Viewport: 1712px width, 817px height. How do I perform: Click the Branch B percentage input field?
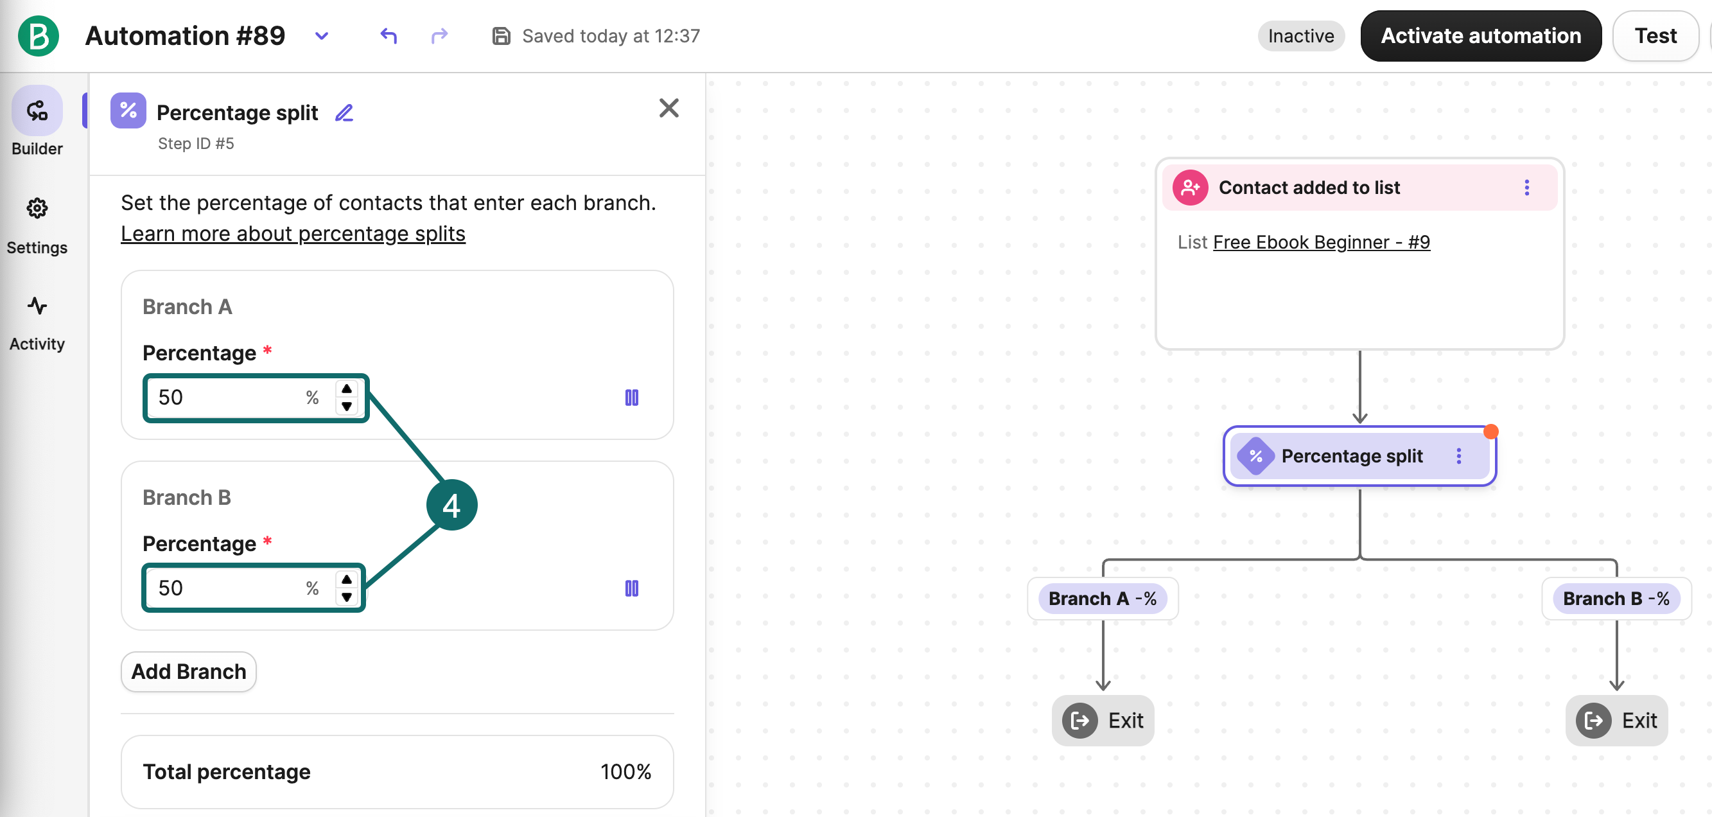point(226,588)
